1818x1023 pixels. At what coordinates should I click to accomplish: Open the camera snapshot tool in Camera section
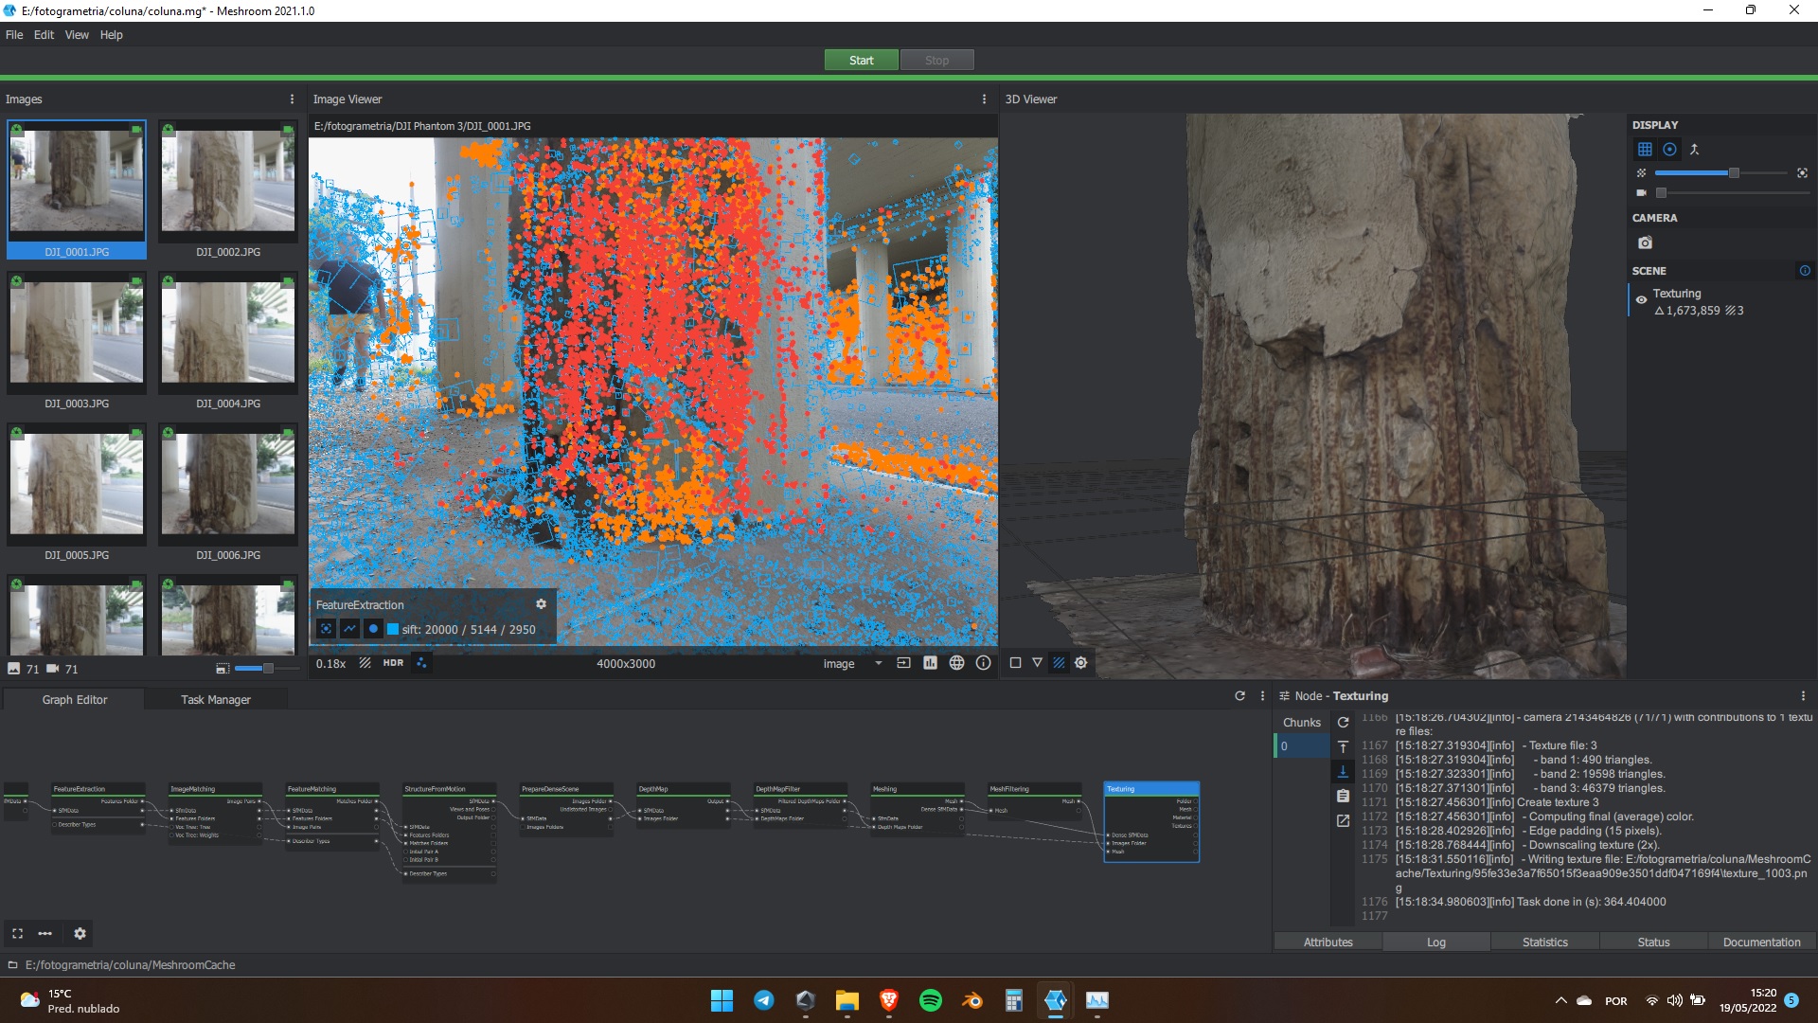coord(1645,242)
